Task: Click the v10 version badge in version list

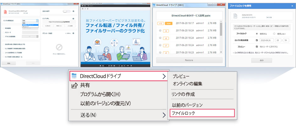Action: click(160, 24)
